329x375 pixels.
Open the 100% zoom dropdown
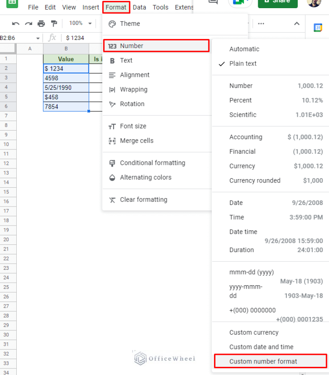pyautogui.click(x=81, y=23)
